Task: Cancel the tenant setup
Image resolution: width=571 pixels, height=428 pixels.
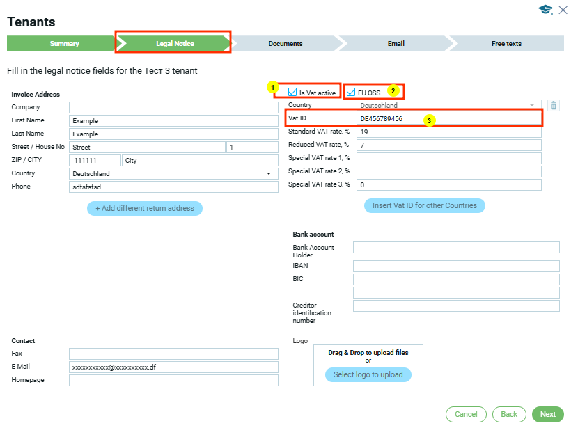Action: point(466,414)
